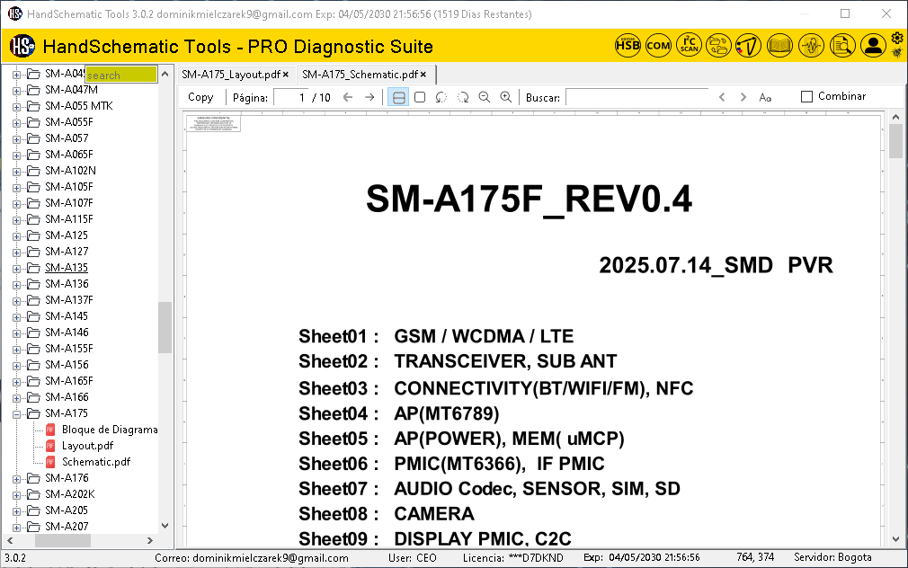Go to next PDF page arrow
The width and height of the screenshot is (908, 568).
pos(369,97)
